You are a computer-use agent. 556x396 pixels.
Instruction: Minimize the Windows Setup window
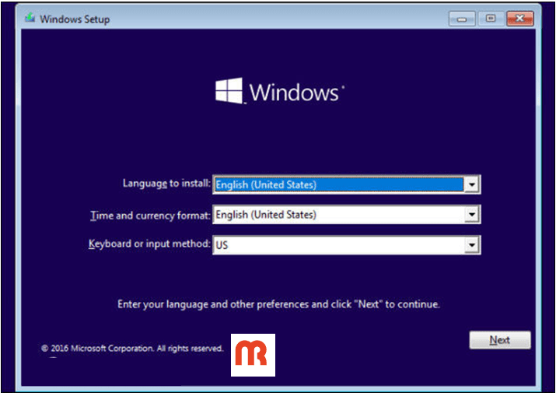462,19
